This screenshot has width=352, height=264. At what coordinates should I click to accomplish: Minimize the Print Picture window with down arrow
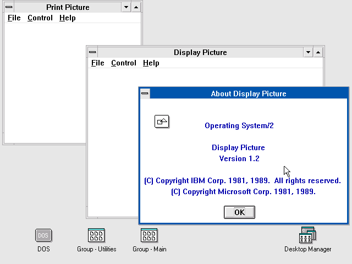pyautogui.click(x=126, y=7)
